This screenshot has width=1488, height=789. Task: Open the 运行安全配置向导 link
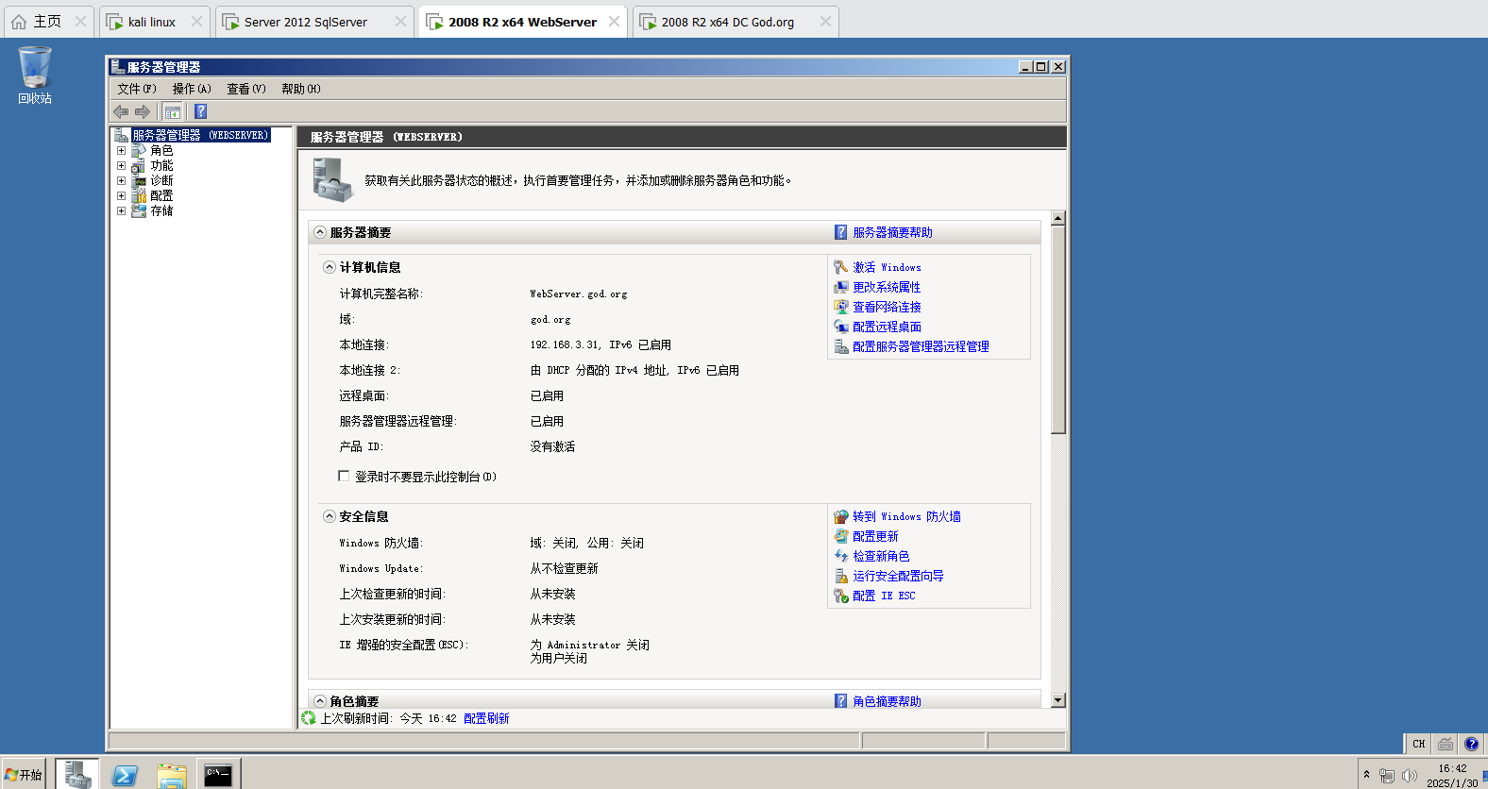click(898, 576)
